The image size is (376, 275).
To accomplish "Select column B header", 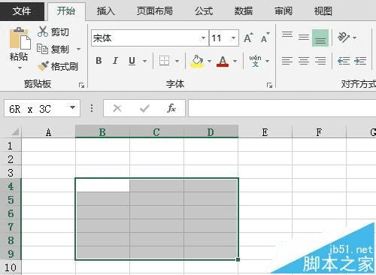I will 102,131.
